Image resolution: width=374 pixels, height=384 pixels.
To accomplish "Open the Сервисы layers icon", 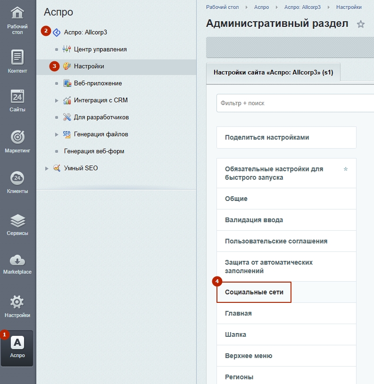I will click(x=17, y=220).
